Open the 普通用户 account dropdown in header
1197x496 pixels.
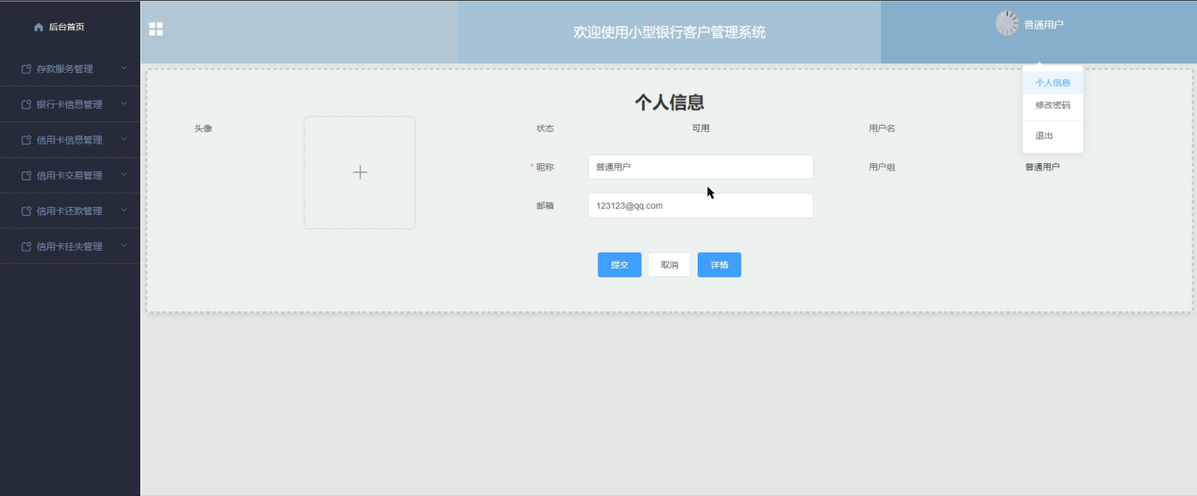point(1043,25)
